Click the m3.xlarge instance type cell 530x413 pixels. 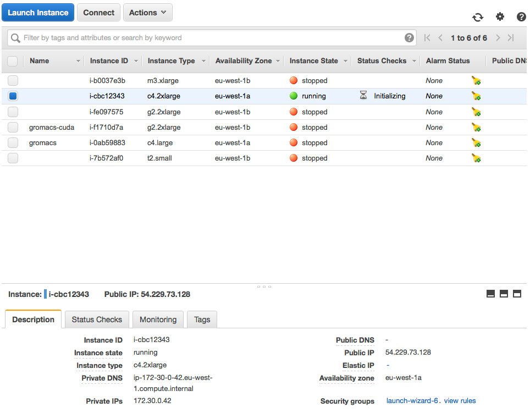163,80
